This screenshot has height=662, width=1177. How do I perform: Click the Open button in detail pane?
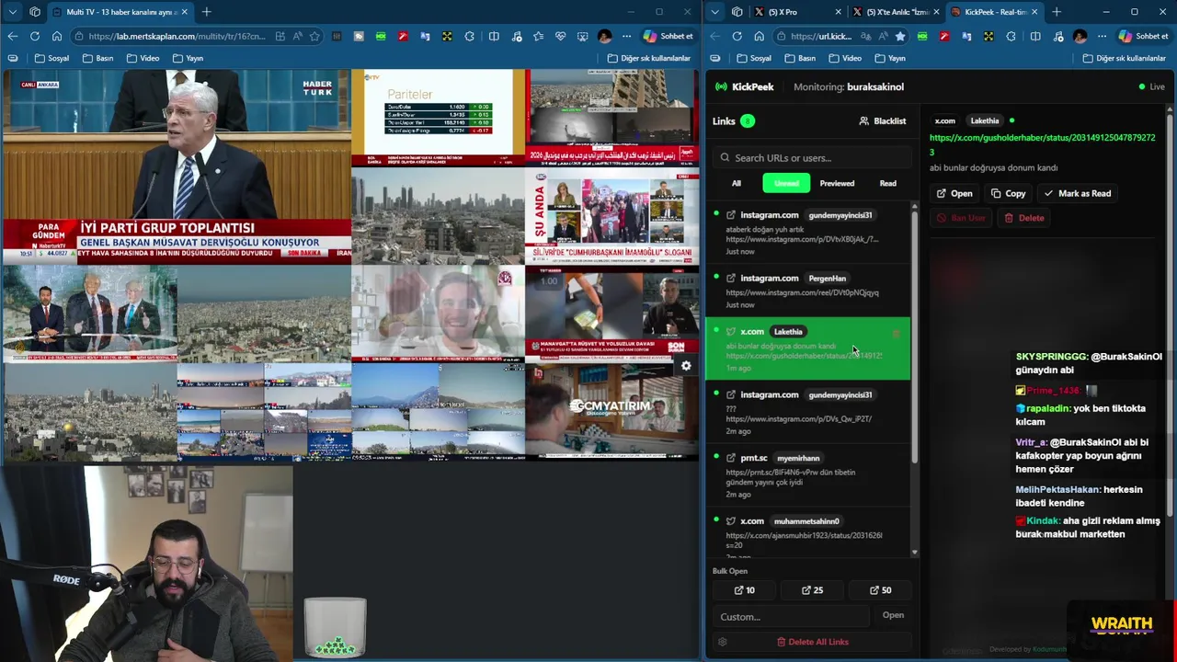[x=954, y=194]
